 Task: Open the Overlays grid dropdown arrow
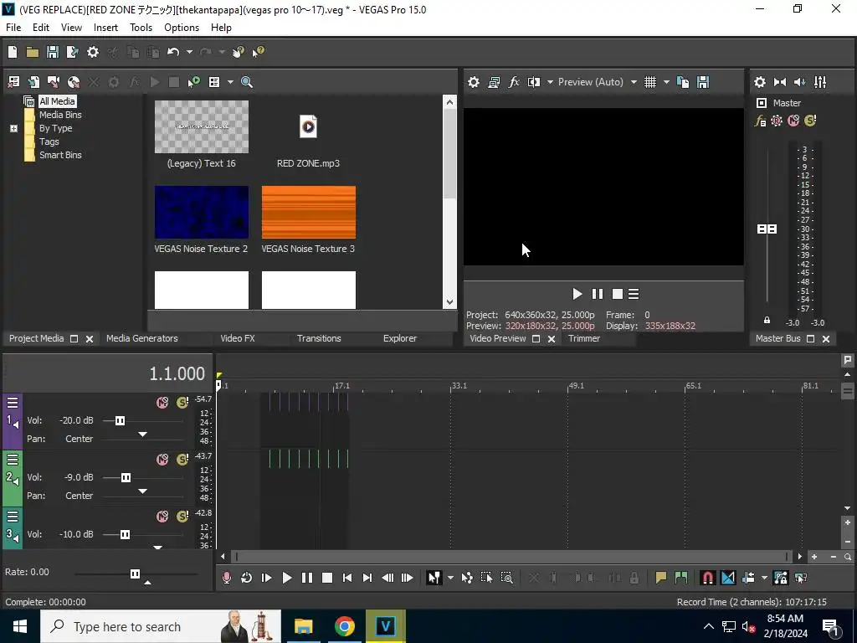tap(666, 82)
